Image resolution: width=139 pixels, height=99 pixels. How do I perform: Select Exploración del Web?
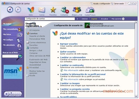[x=38, y=60]
